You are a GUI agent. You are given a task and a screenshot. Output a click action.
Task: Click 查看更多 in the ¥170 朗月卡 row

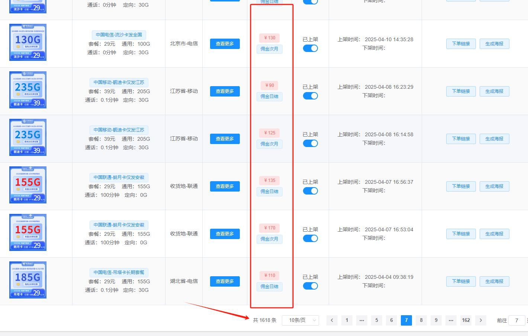225,234
